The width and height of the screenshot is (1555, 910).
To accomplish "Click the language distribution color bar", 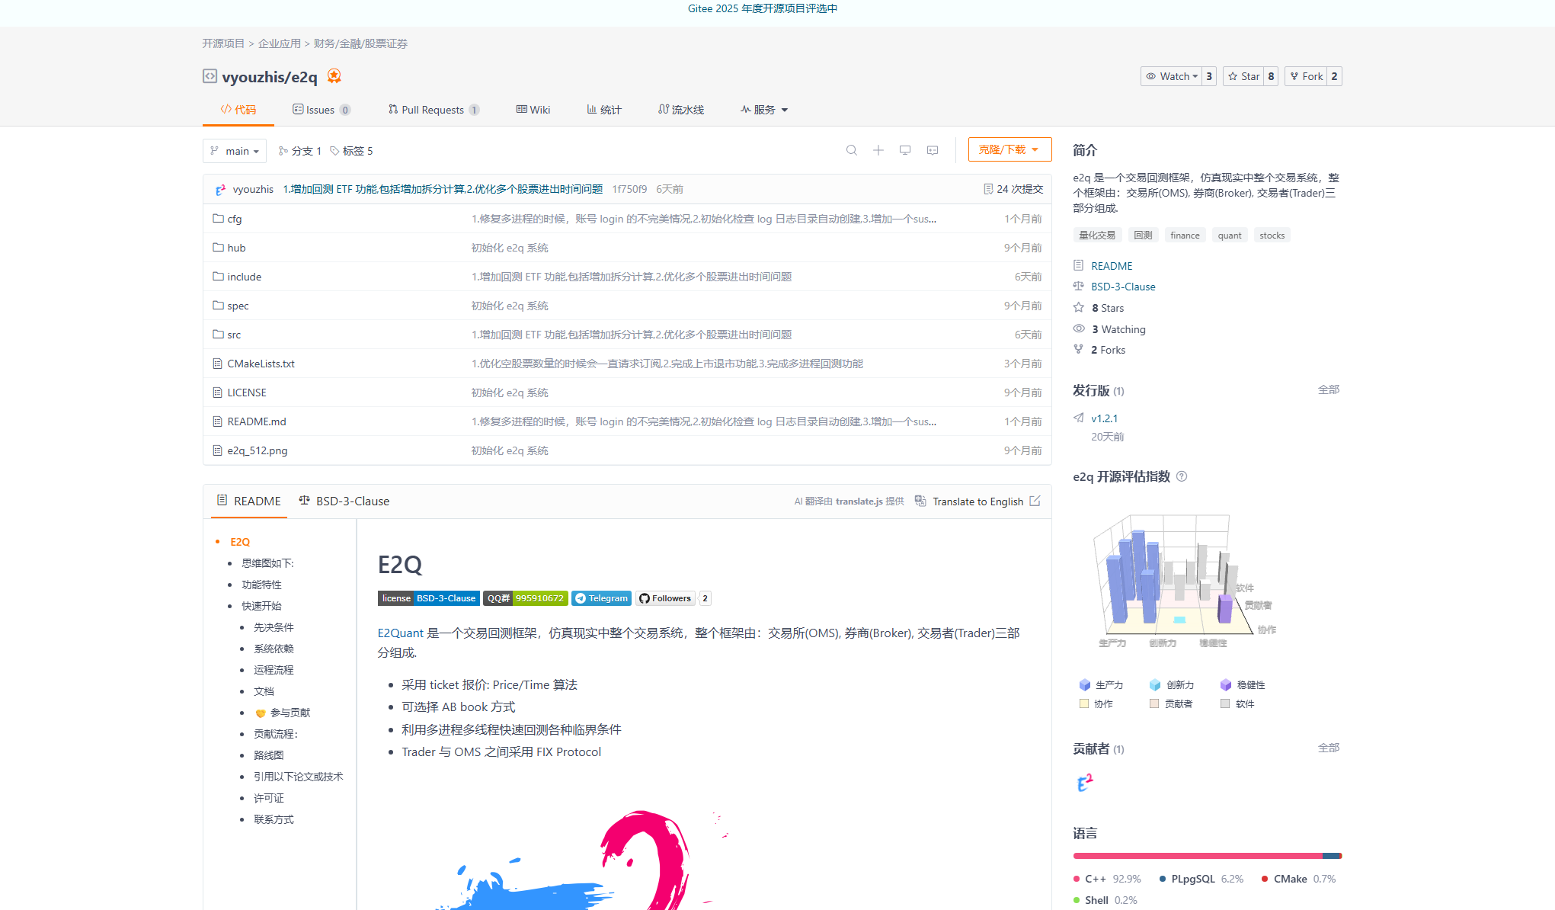I will [x=1207, y=856].
